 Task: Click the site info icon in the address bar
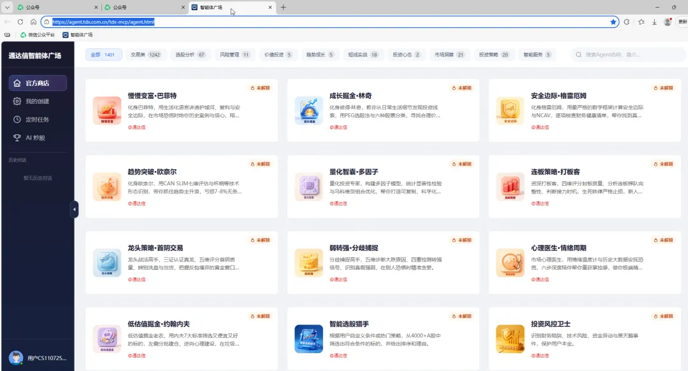(47, 22)
